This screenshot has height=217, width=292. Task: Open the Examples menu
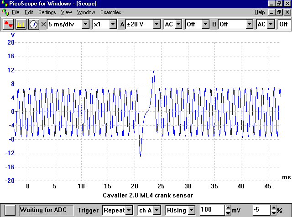(x=110, y=12)
